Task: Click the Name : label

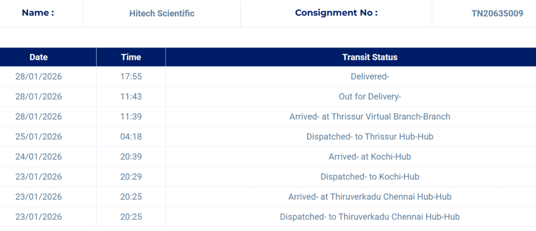Action: (38, 13)
